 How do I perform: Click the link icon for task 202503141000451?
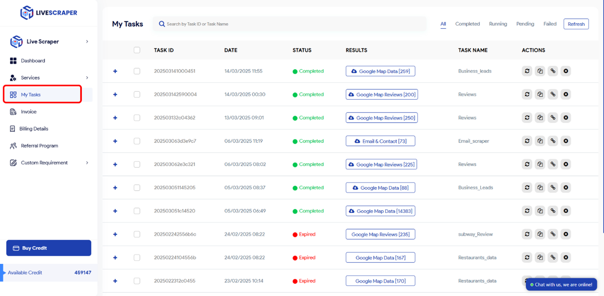[x=553, y=71]
